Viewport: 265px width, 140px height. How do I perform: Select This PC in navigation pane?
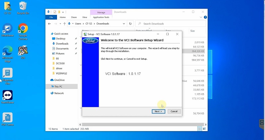58,87
